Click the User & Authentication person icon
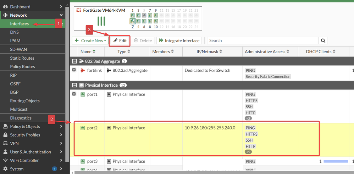This screenshot has width=354, height=174. tap(5, 152)
